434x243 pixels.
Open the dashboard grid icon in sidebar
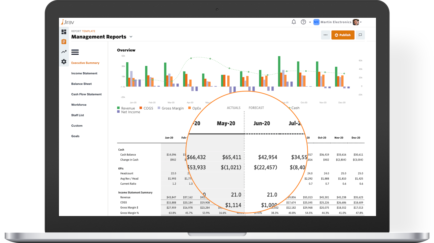(64, 32)
